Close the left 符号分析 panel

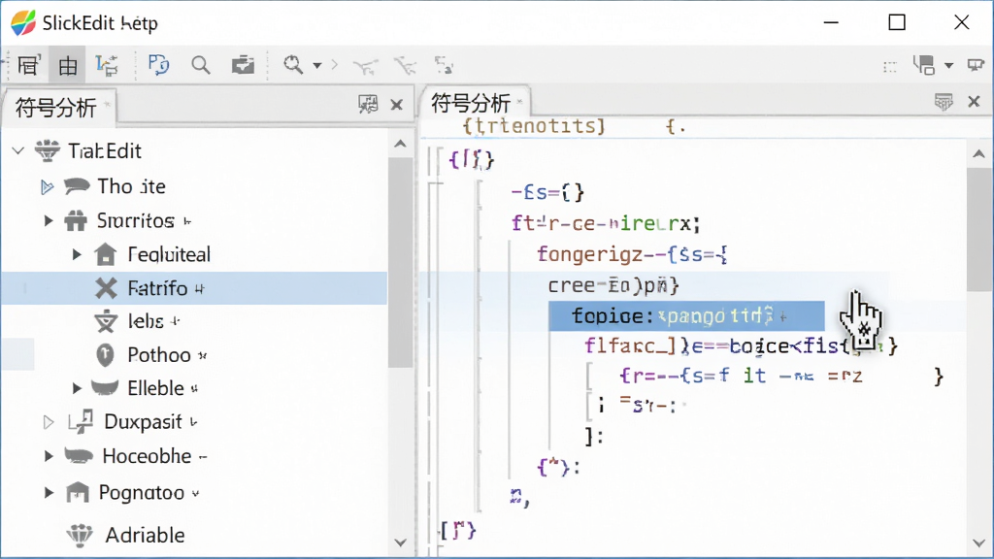397,105
